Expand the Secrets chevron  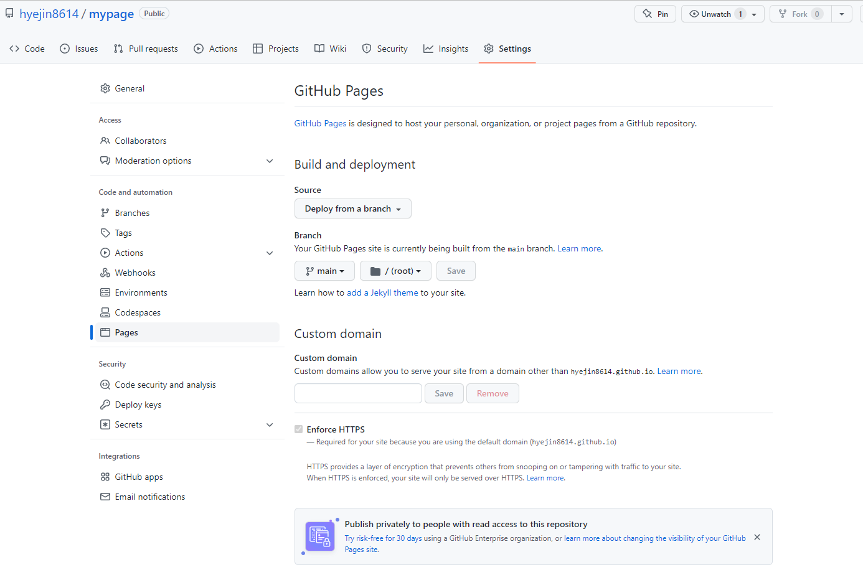pos(270,424)
